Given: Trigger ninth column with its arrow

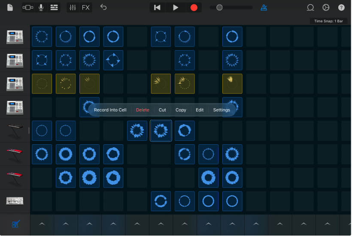Looking at the screenshot, I should click(232, 224).
